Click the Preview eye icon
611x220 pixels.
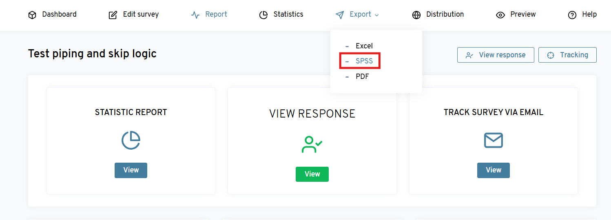tap(500, 15)
